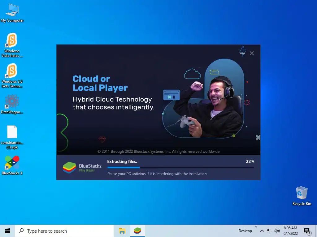317x237 pixels.
Task: Select the Windows Vista hates shortcut icon
Action: click(12, 45)
